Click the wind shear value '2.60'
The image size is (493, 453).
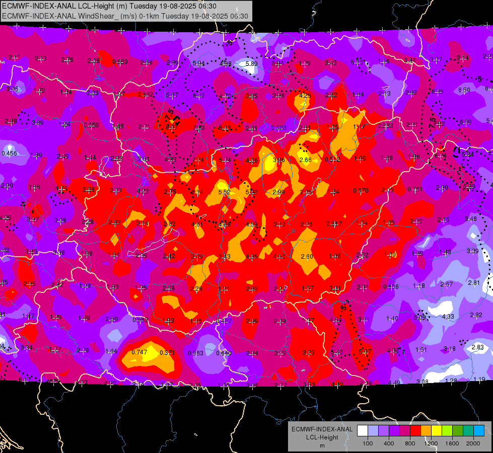pyautogui.click(x=307, y=256)
